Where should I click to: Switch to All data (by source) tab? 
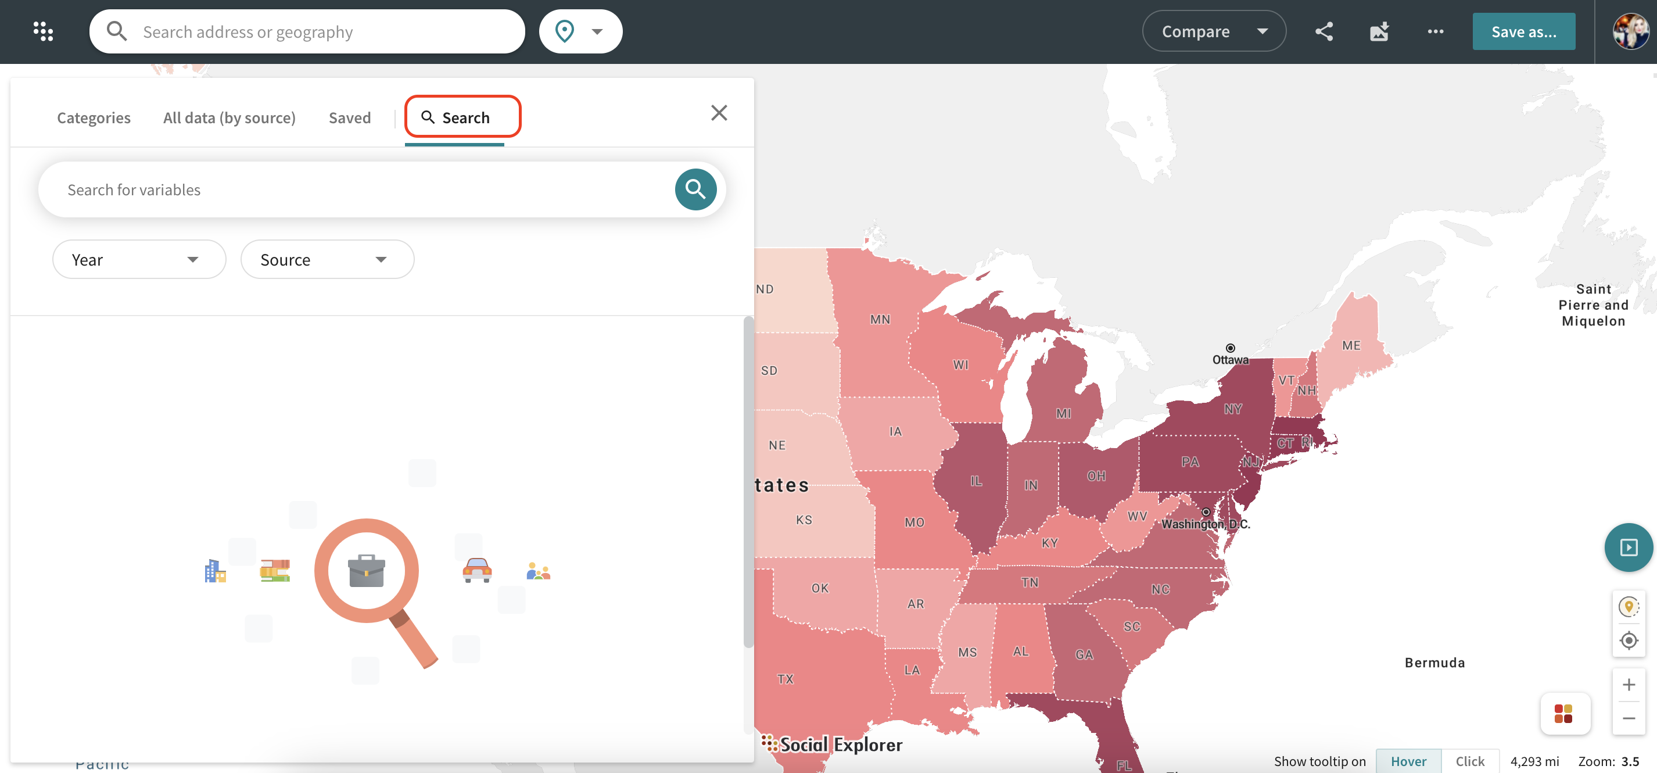coord(229,118)
